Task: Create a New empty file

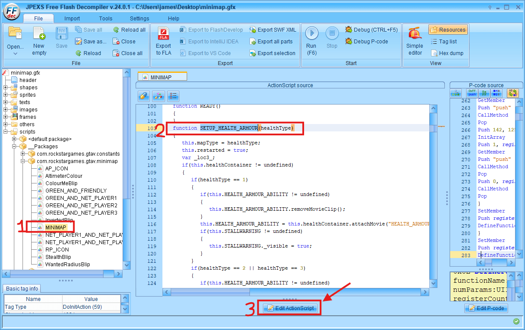Action: [x=39, y=42]
